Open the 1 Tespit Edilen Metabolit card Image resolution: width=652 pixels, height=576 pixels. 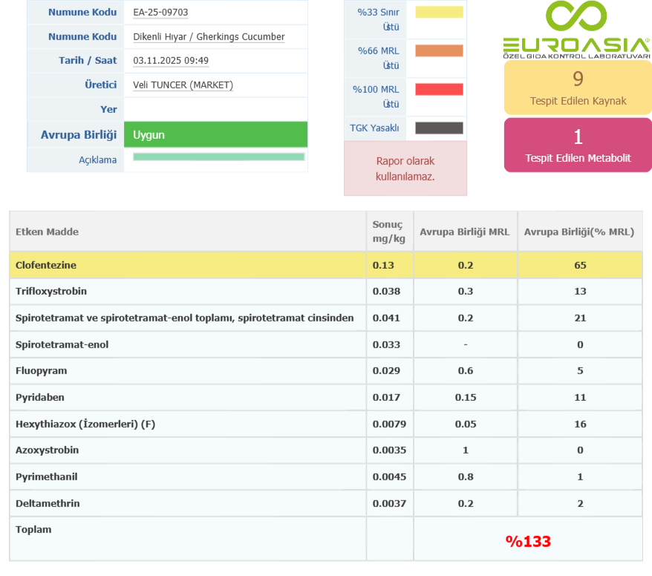click(578, 145)
